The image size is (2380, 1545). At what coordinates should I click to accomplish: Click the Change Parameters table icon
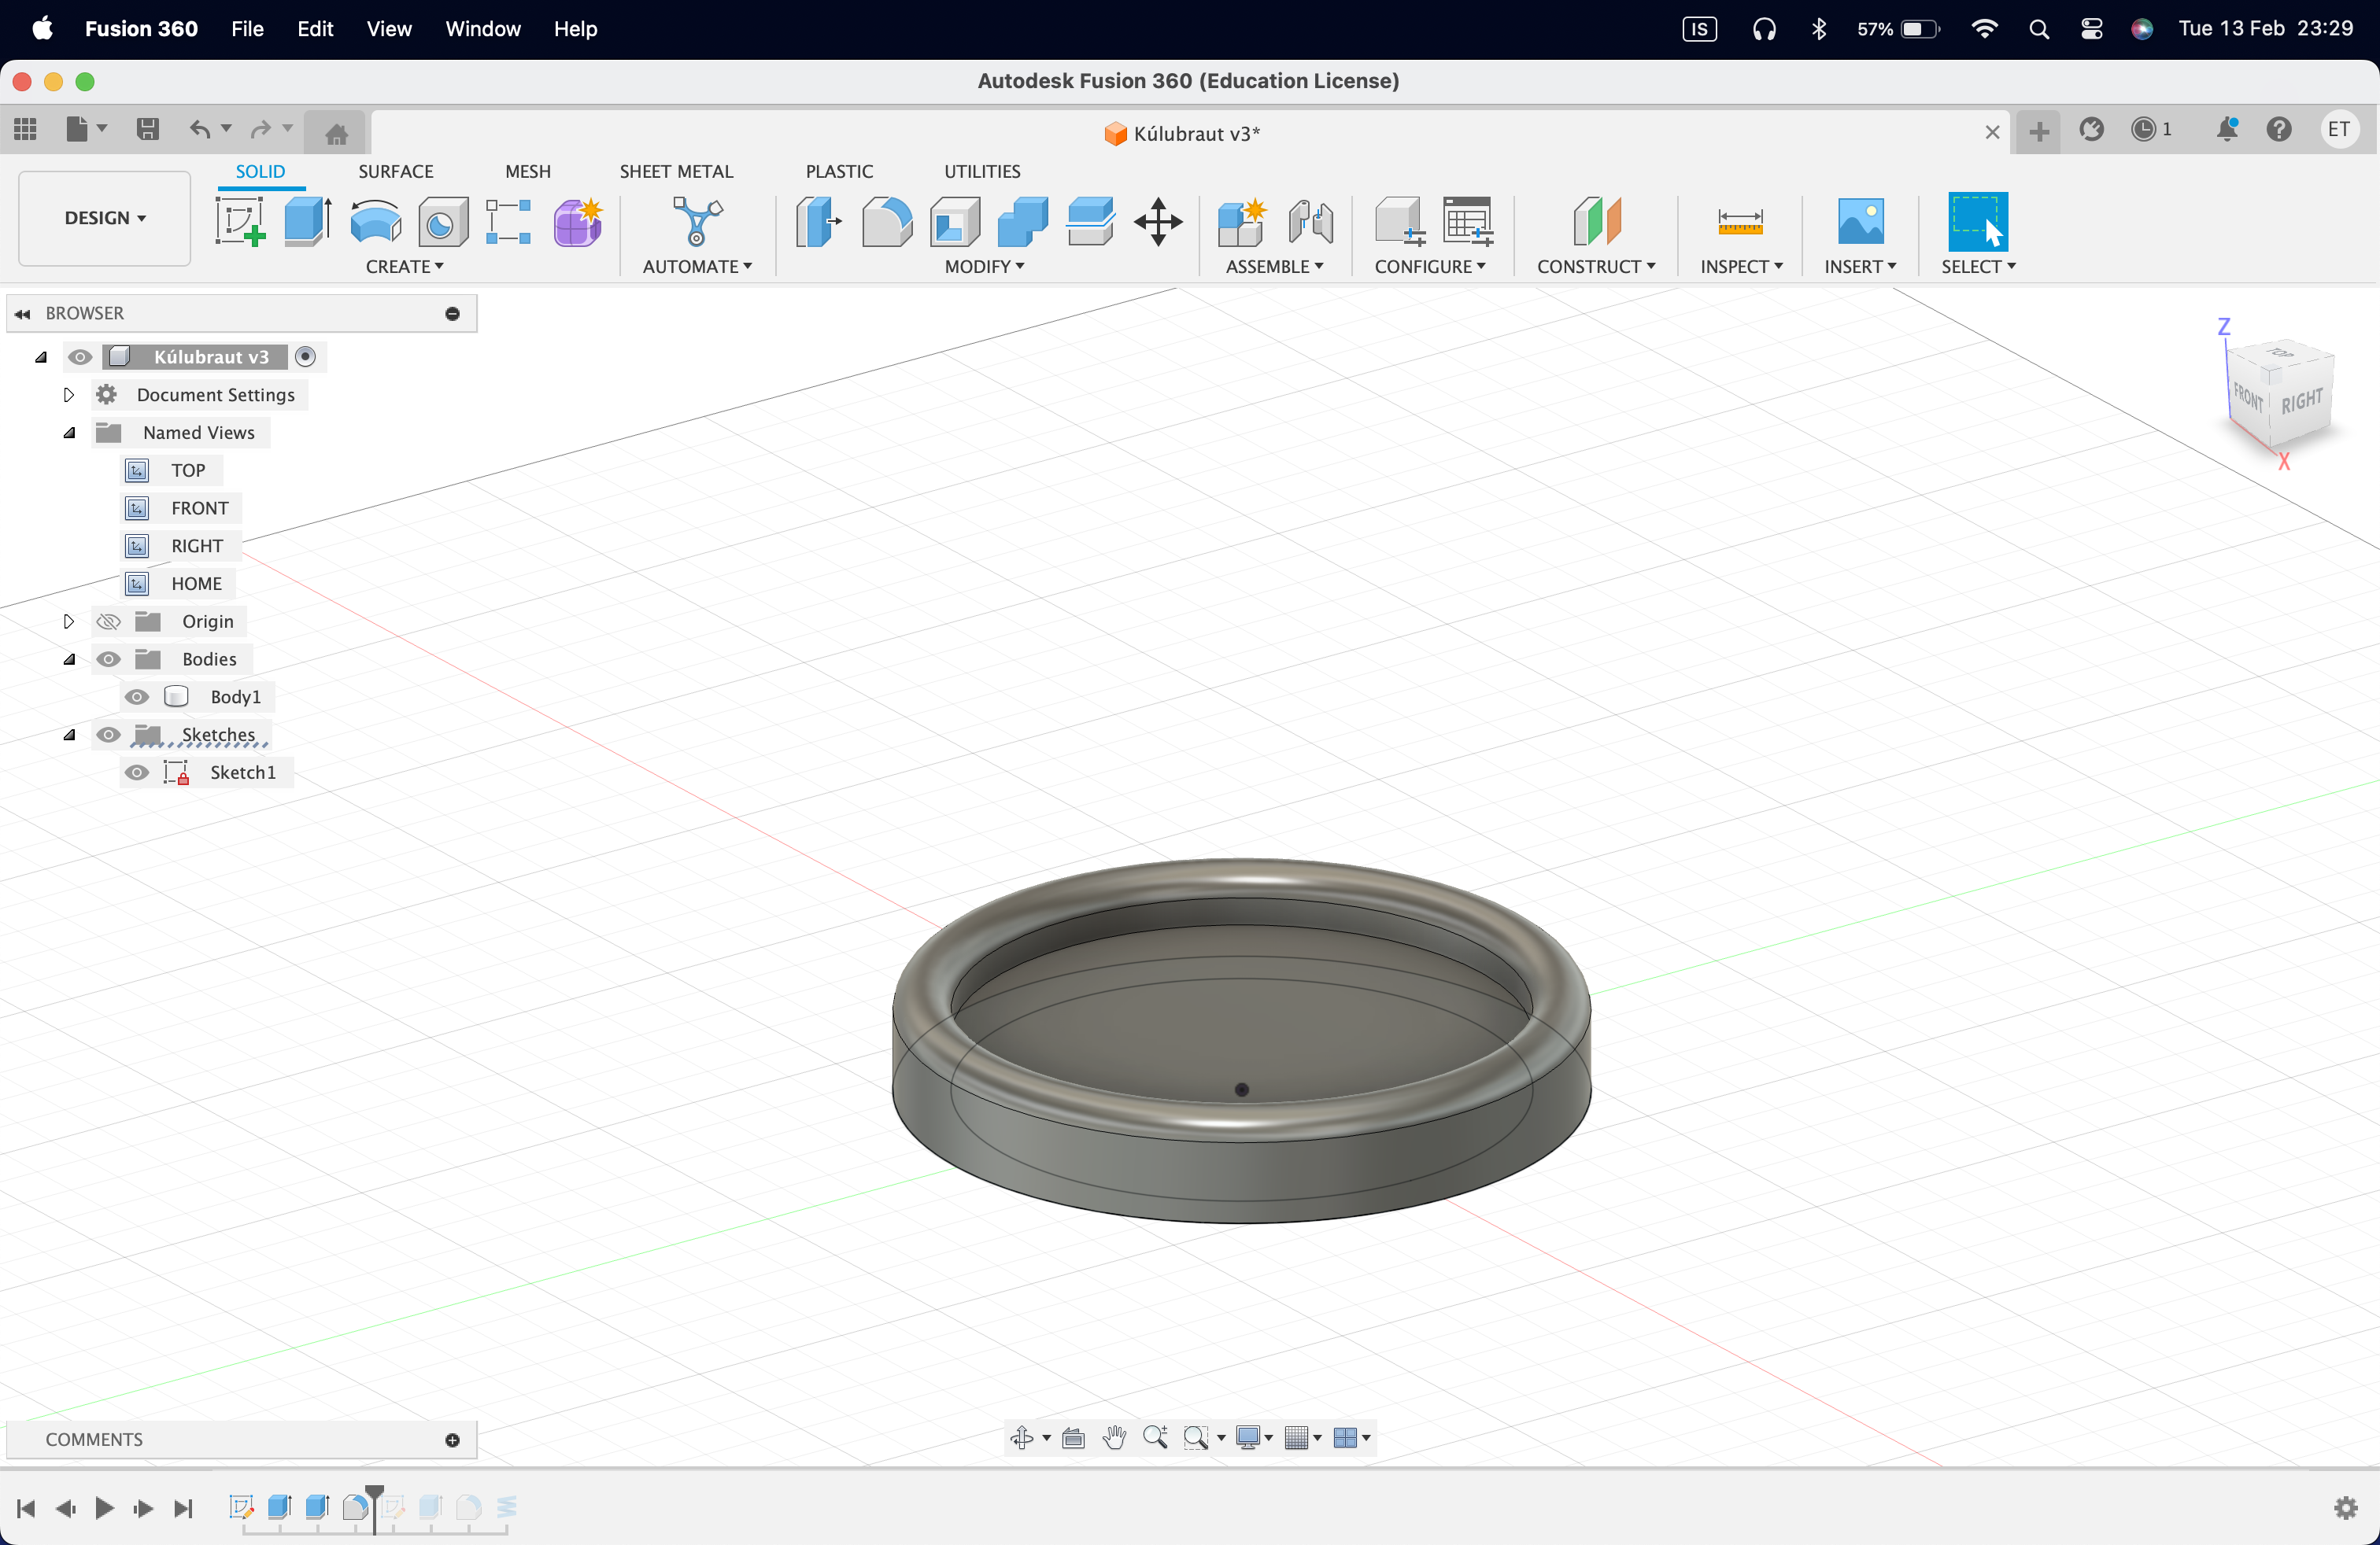pos(1468,221)
